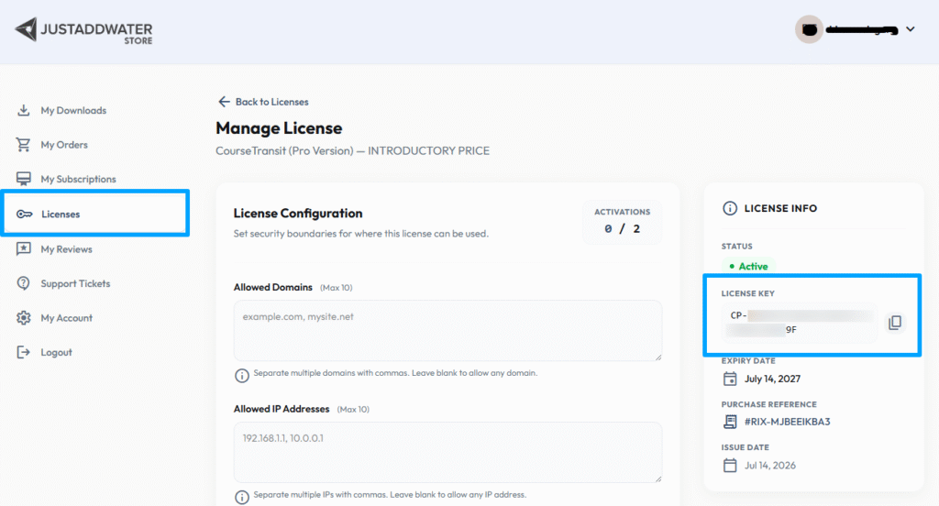Click the Manage License heading
This screenshot has width=939, height=506.
click(x=279, y=128)
